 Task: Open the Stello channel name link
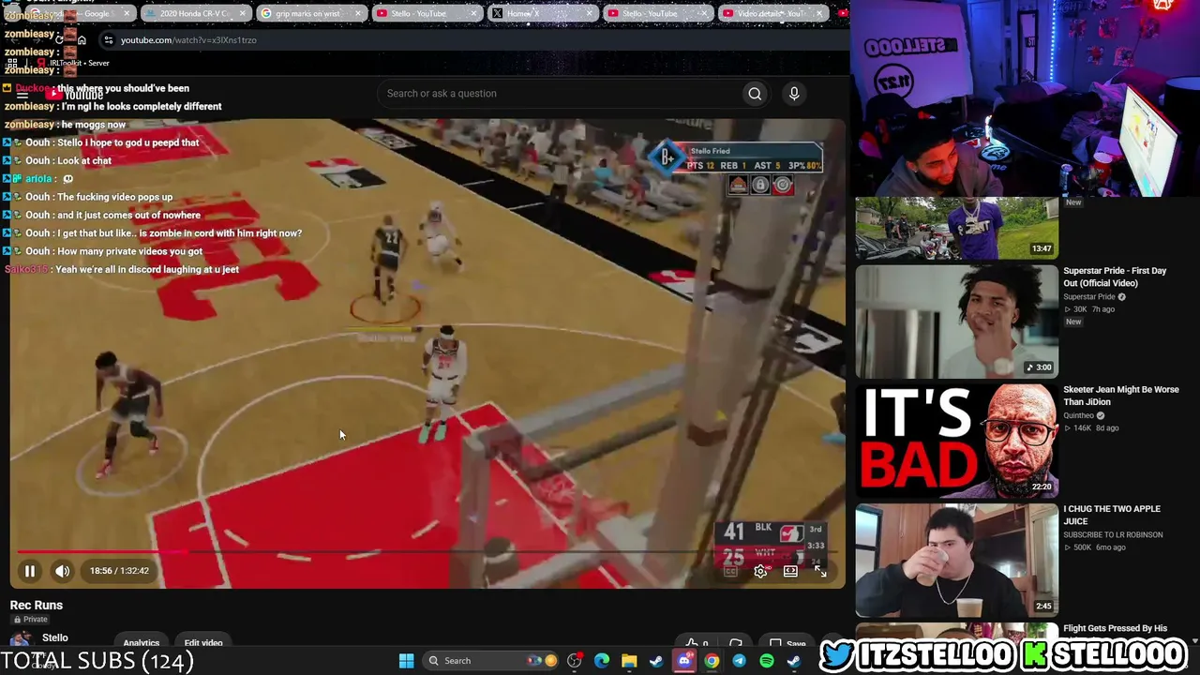(x=55, y=637)
